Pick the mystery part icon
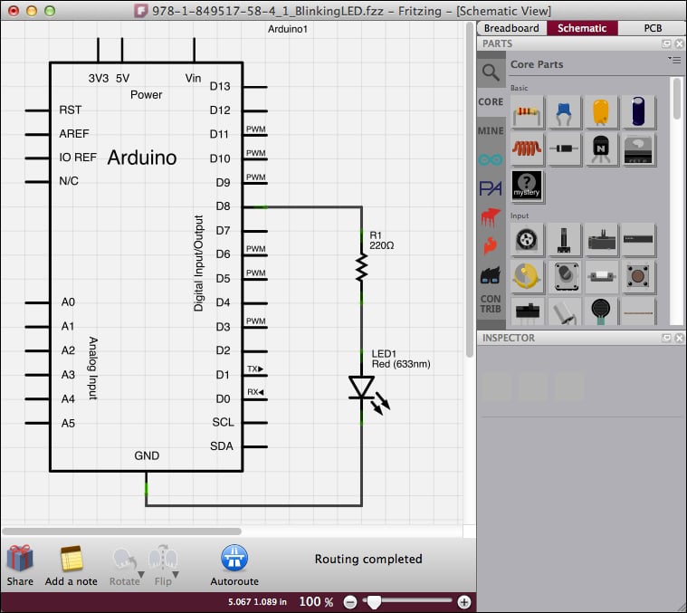 coord(528,186)
